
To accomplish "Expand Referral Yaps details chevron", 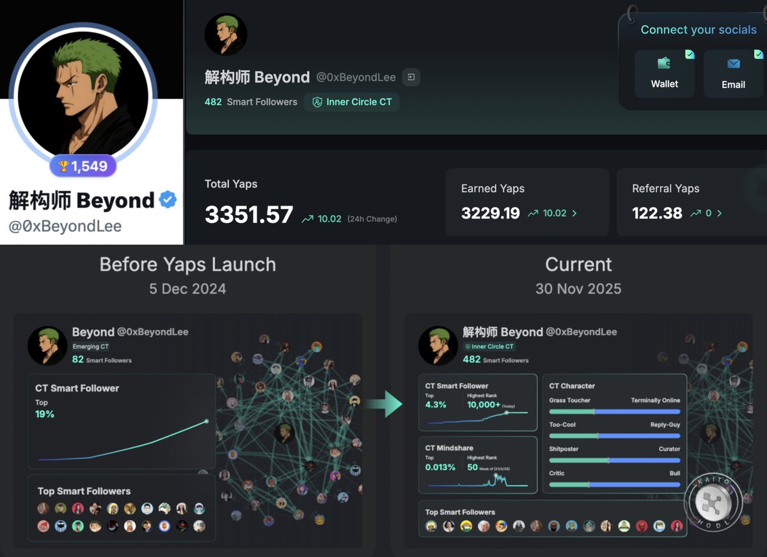I will click(x=719, y=213).
